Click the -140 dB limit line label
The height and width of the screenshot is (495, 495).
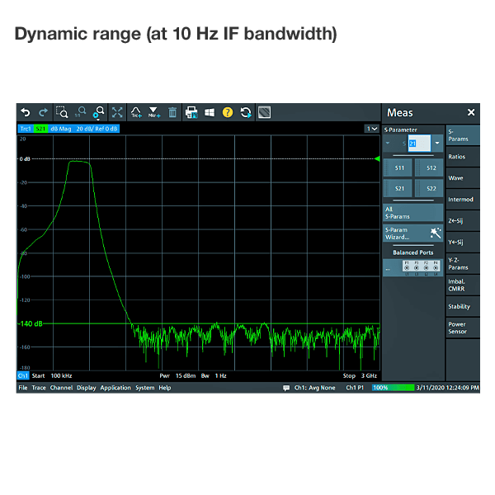click(x=30, y=324)
